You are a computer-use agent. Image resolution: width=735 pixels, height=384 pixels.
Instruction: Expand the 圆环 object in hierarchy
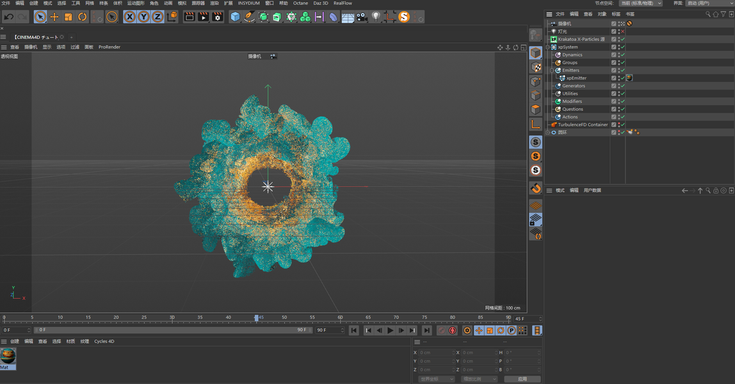(x=548, y=132)
